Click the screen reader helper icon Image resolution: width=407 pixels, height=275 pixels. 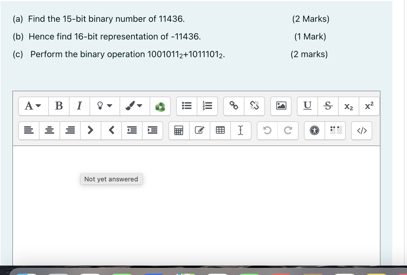click(x=335, y=130)
